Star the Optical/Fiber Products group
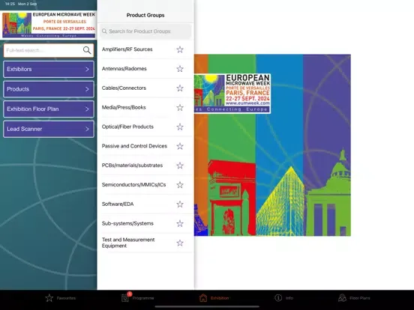The width and height of the screenshot is (414, 310). (x=180, y=127)
